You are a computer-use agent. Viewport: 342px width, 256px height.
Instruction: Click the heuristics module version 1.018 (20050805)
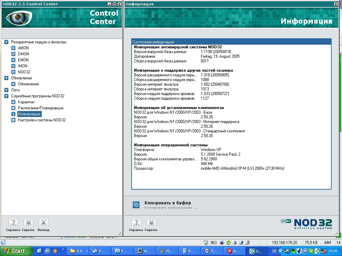click(215, 75)
